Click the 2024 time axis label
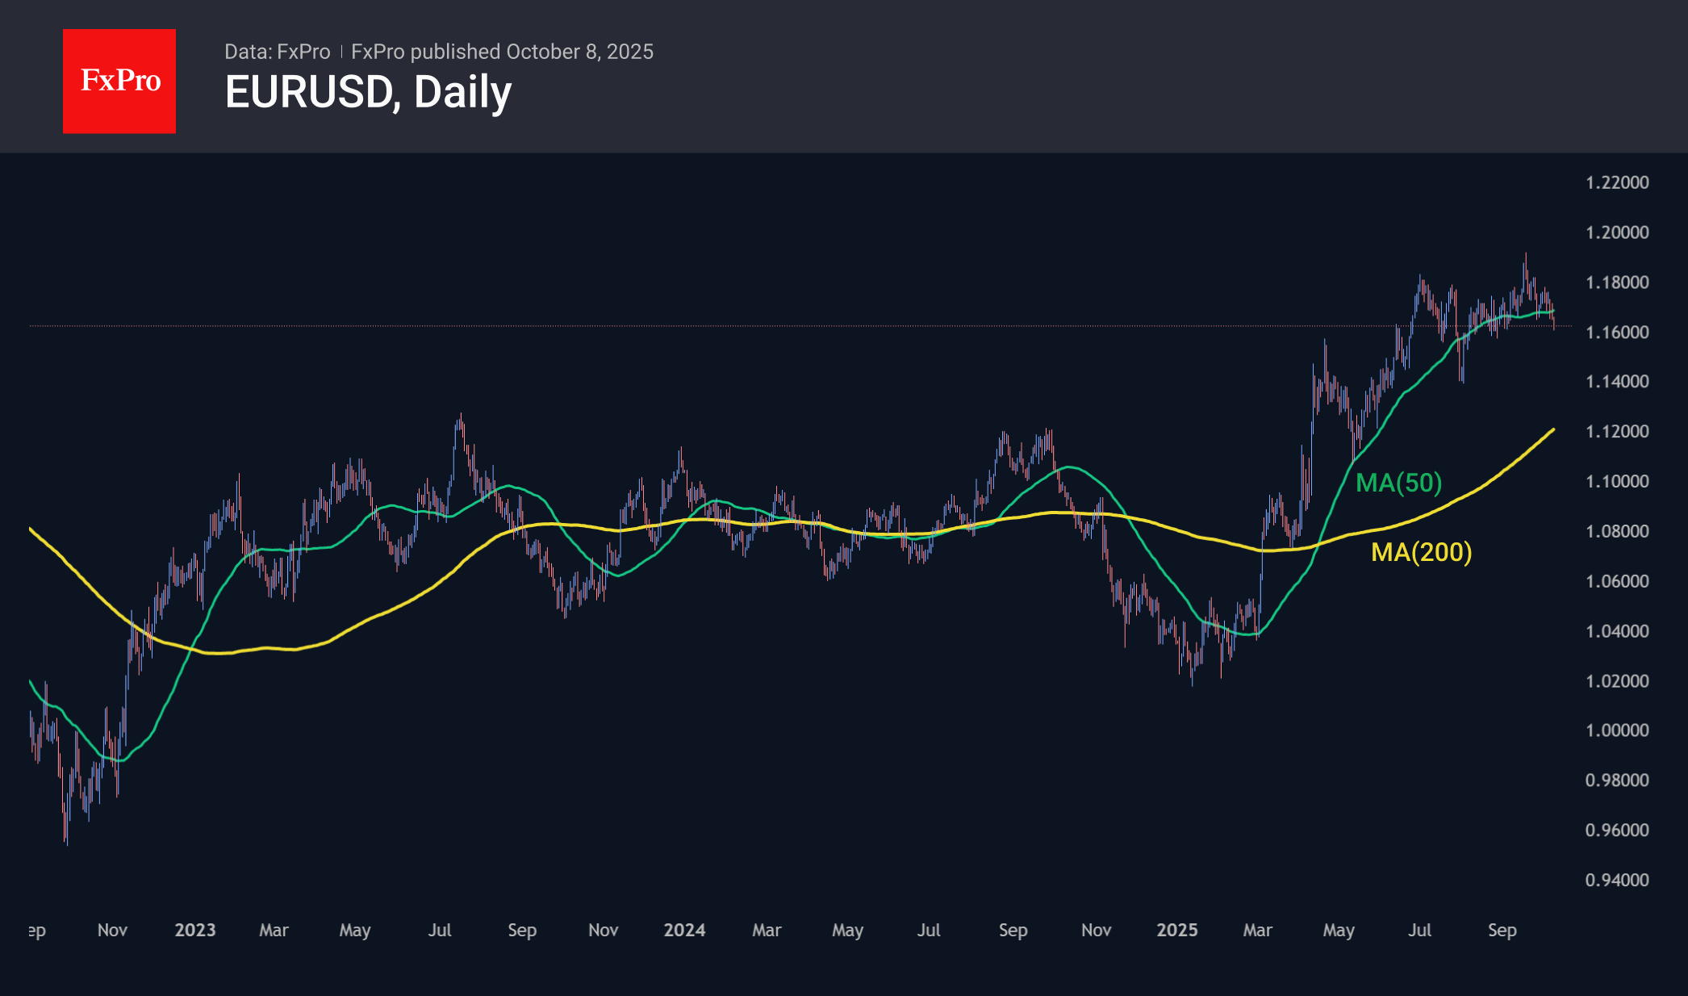This screenshot has width=1688, height=996. click(x=684, y=930)
